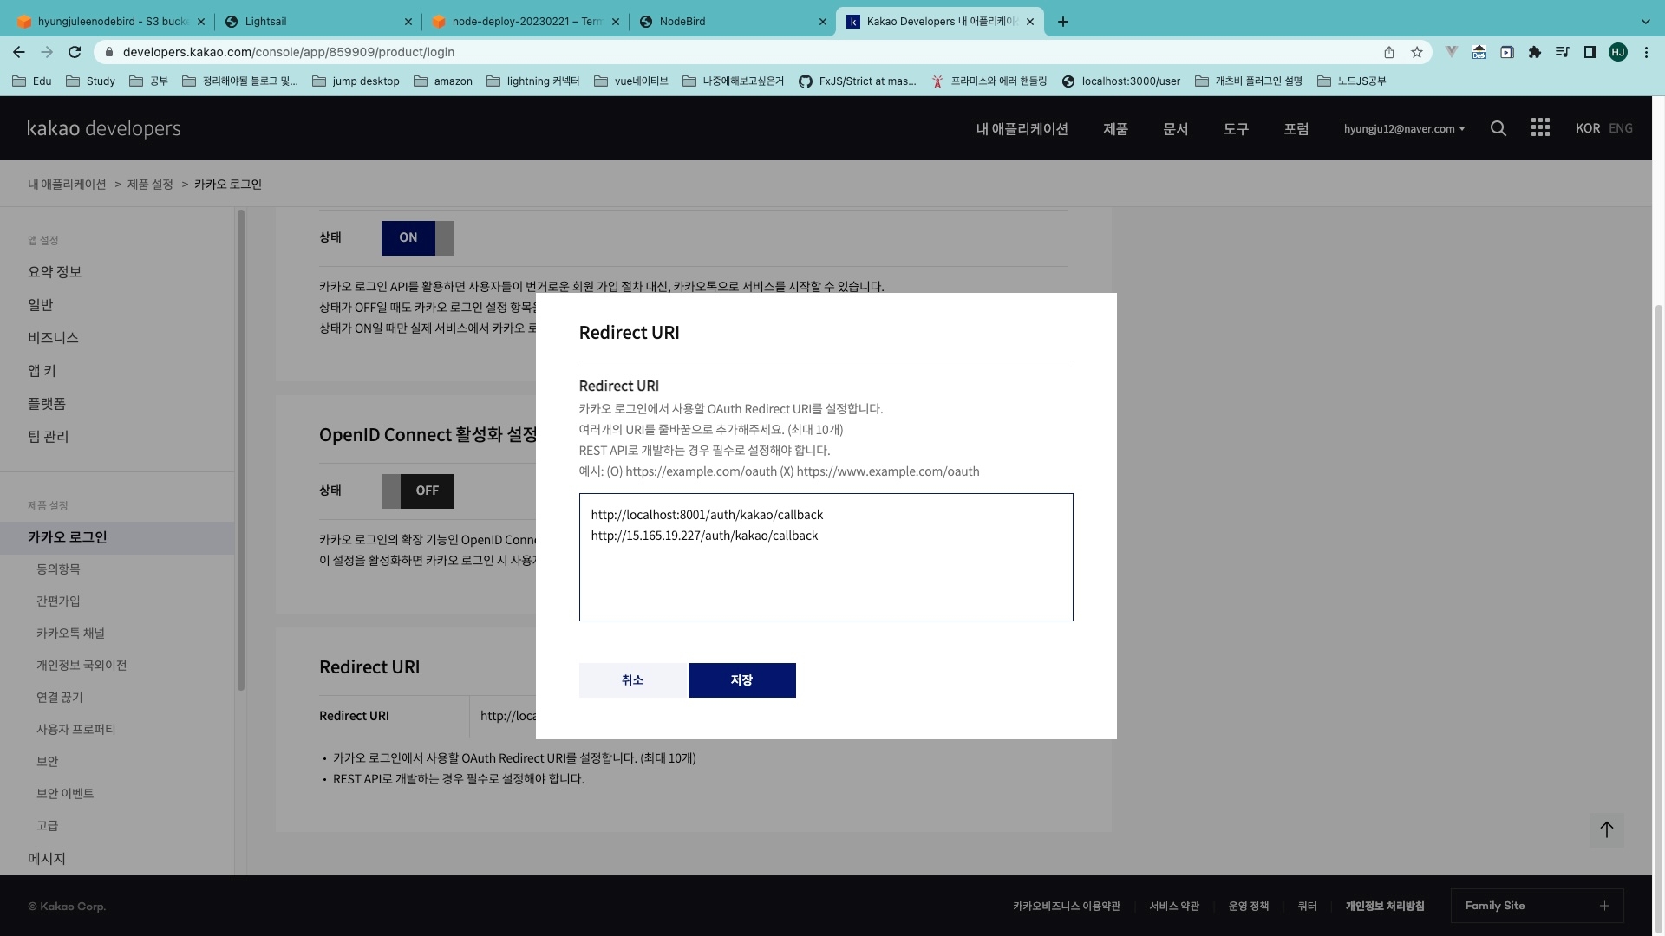Open the Edu bookmark folder

pyautogui.click(x=32, y=81)
